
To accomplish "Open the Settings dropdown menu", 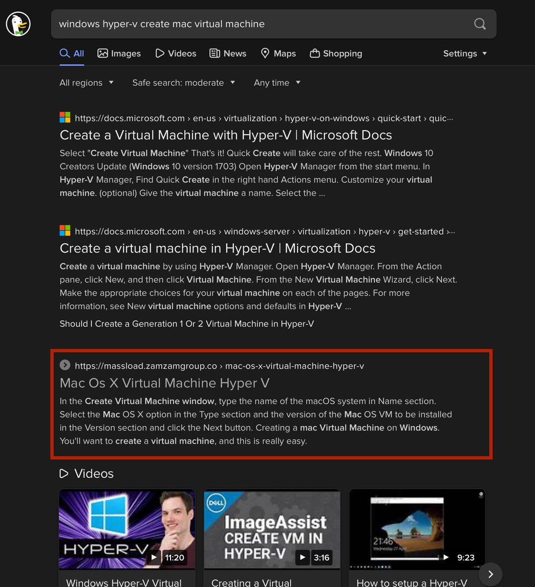I will click(465, 53).
